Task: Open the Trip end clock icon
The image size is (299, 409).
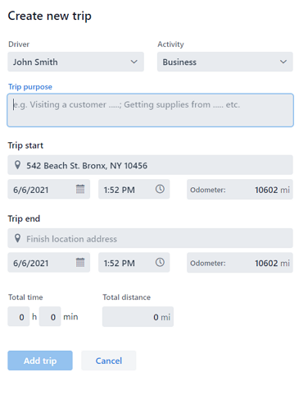Action: coord(160,262)
